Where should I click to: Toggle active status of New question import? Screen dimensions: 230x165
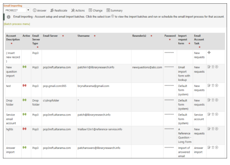[x=24, y=67]
